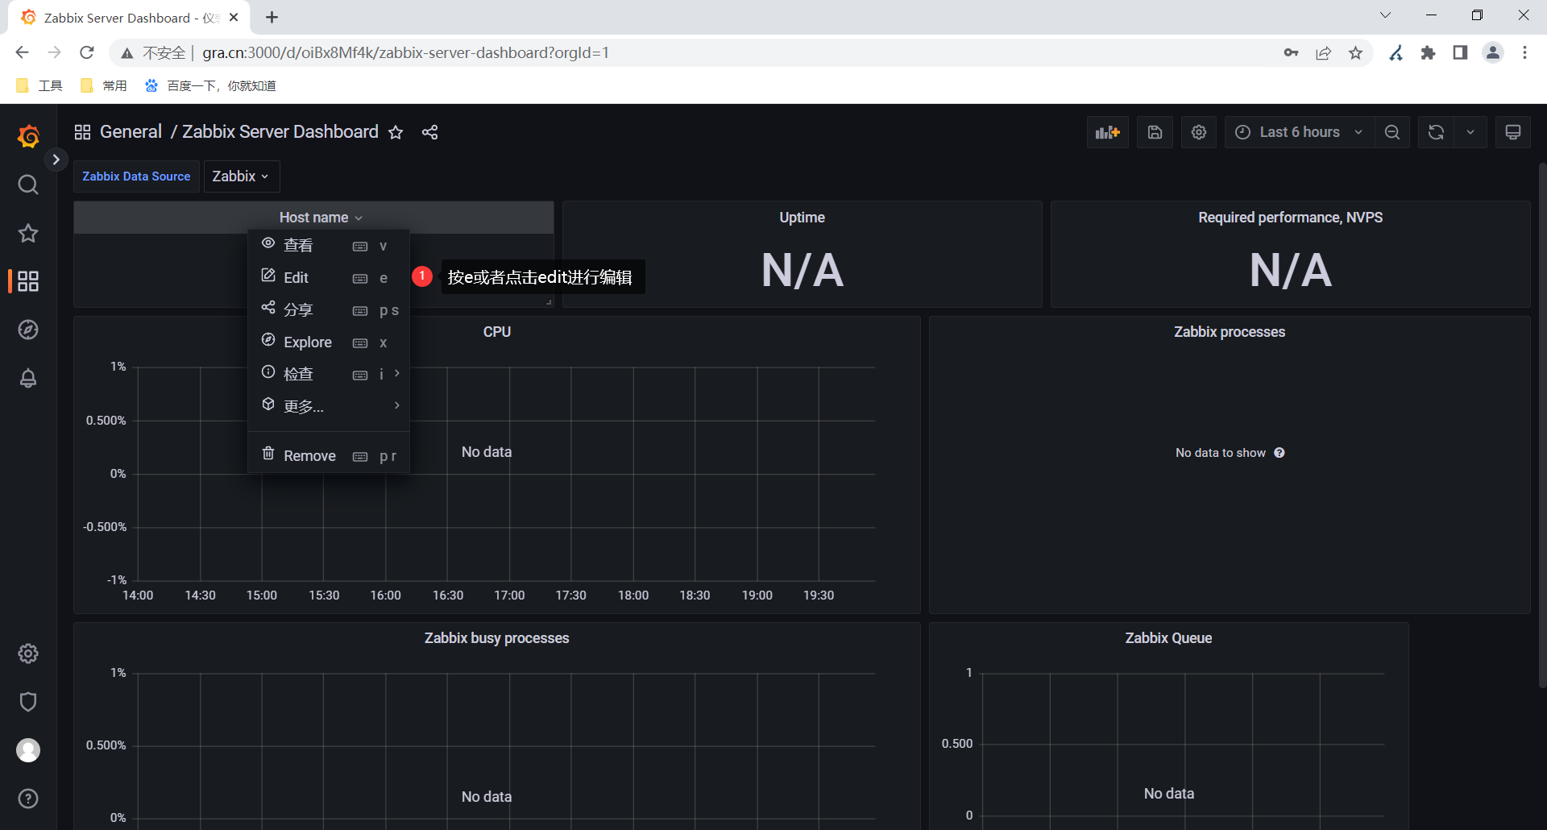This screenshot has height=830, width=1547.
Task: Expand the sidebar with the chevron toggle
Action: click(x=56, y=160)
